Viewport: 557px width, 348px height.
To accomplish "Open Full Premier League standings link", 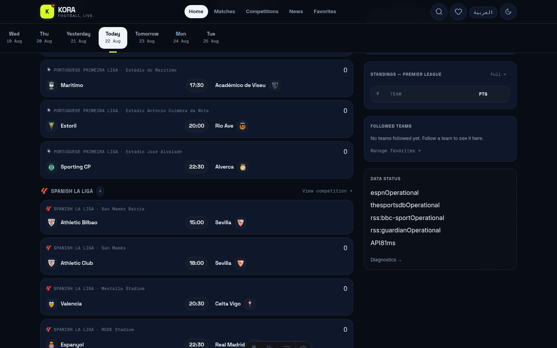I will tap(498, 74).
